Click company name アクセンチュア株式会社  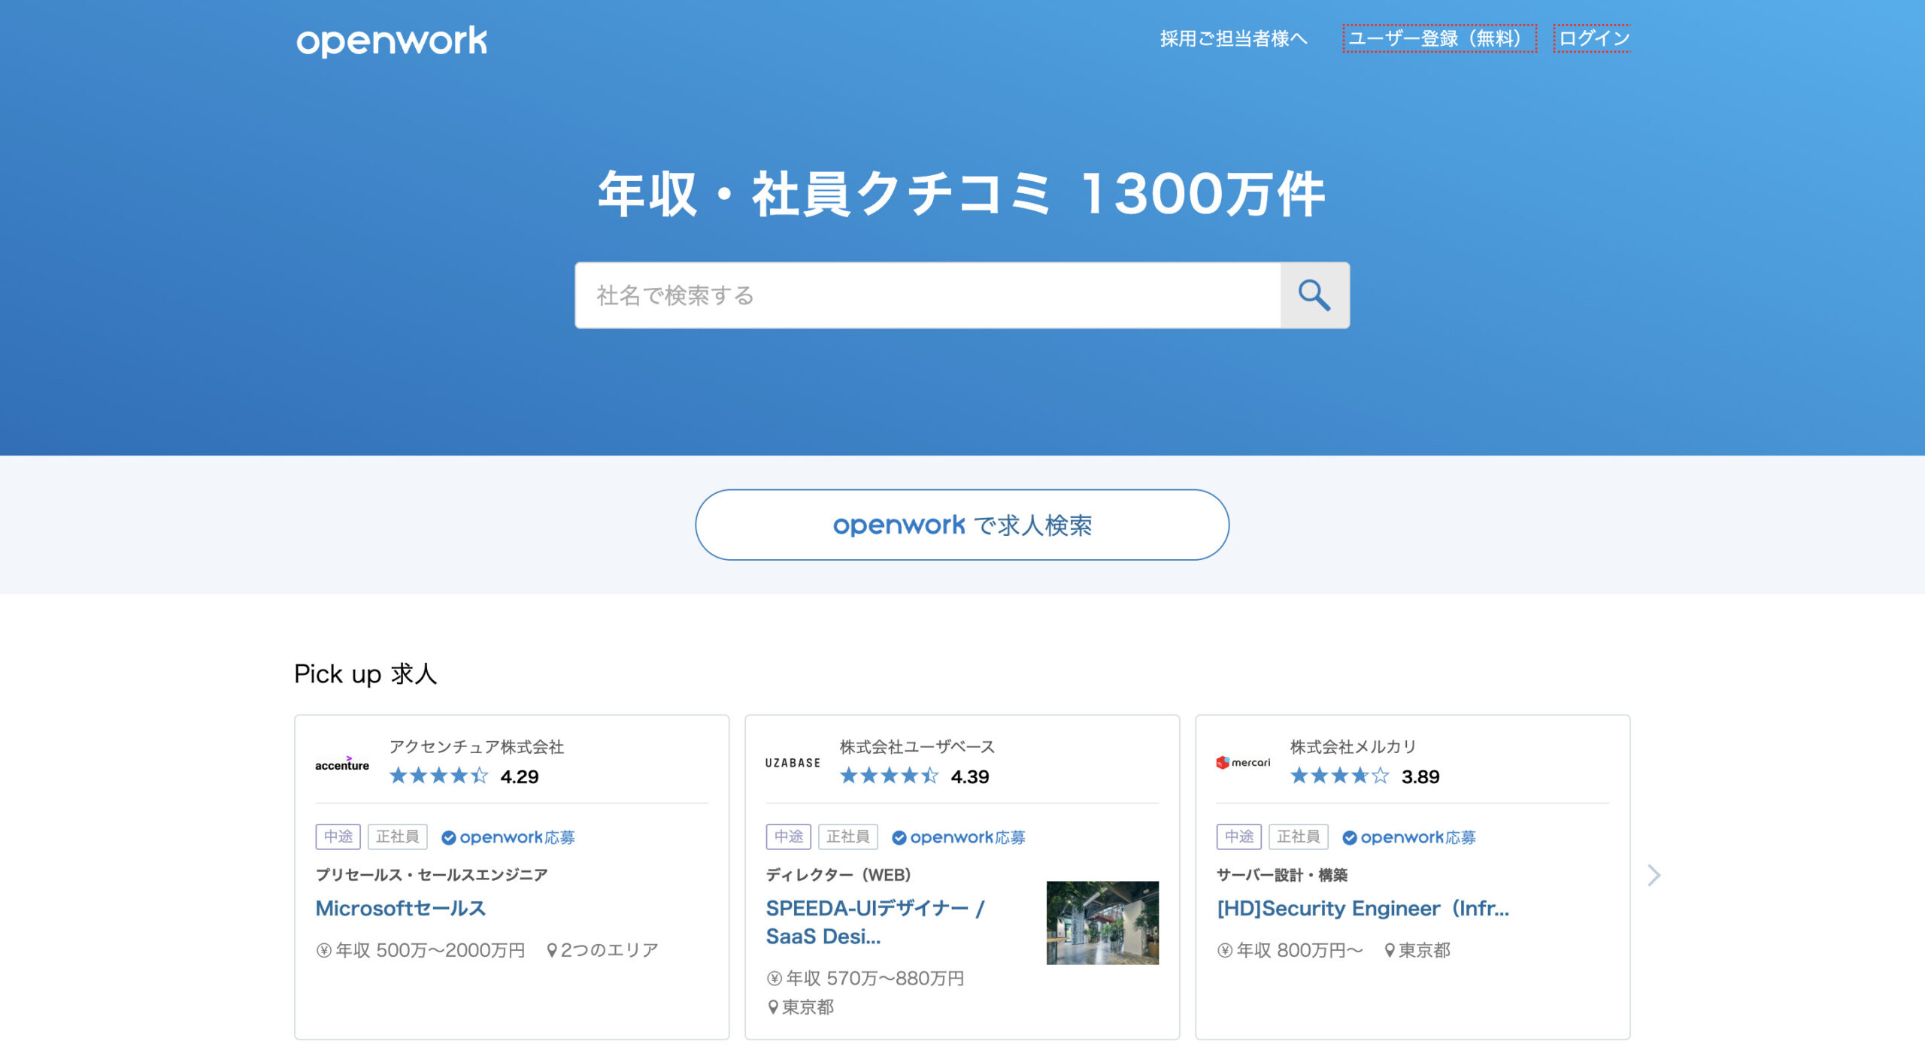tap(477, 747)
